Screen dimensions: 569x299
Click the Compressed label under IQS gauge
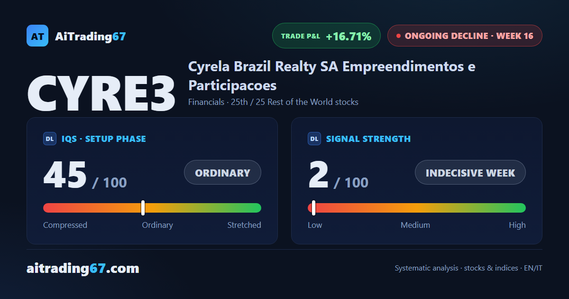(65, 225)
